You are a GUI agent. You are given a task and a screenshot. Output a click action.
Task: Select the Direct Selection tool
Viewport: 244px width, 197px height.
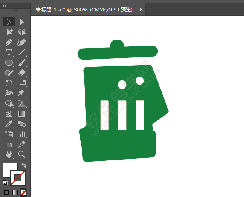(22, 22)
